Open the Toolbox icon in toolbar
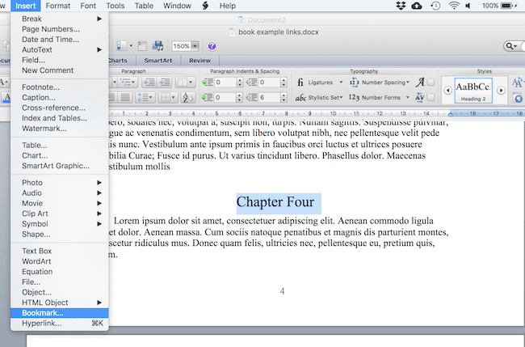The height and width of the screenshot is (347, 525). tap(142, 46)
